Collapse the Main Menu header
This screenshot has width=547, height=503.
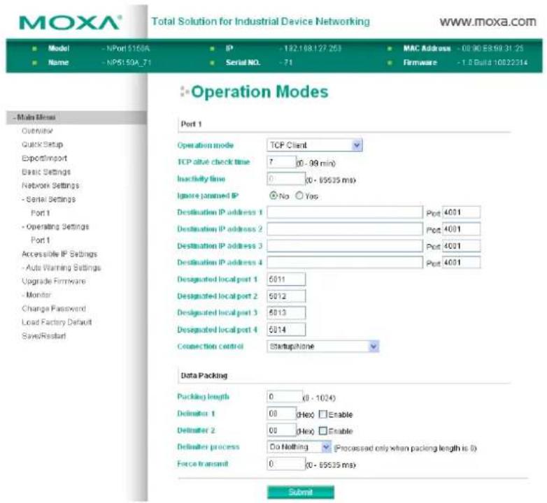(76, 117)
